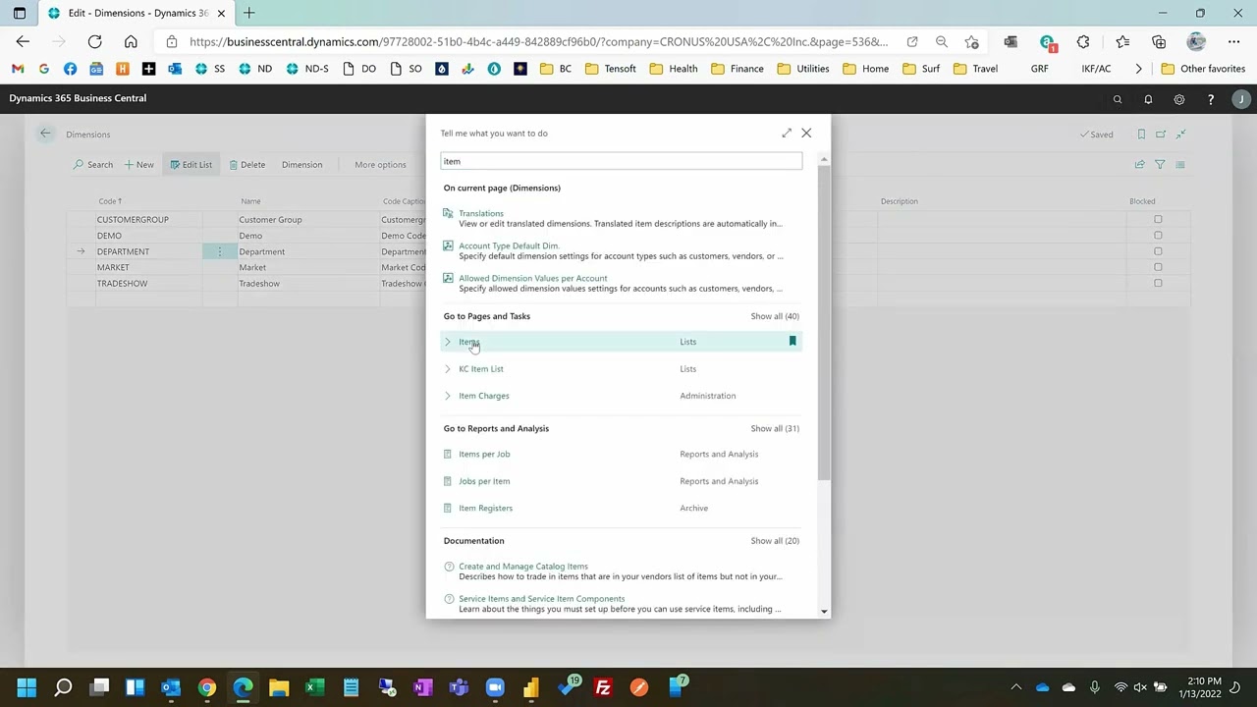Screen dimensions: 1257x707
Task: Open Excel from taskbar
Action: coord(314,687)
